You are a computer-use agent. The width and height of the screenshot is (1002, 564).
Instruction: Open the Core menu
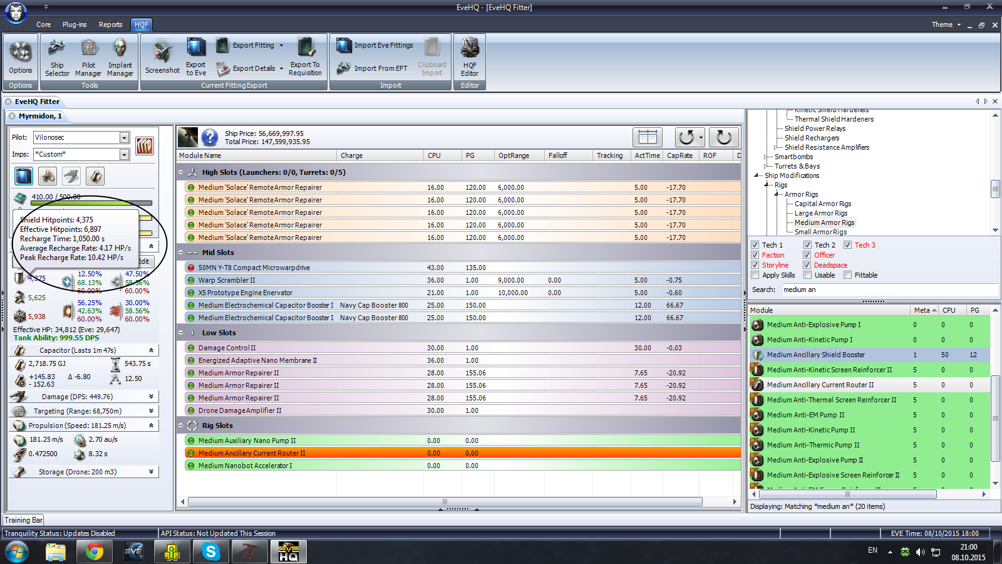coord(43,24)
